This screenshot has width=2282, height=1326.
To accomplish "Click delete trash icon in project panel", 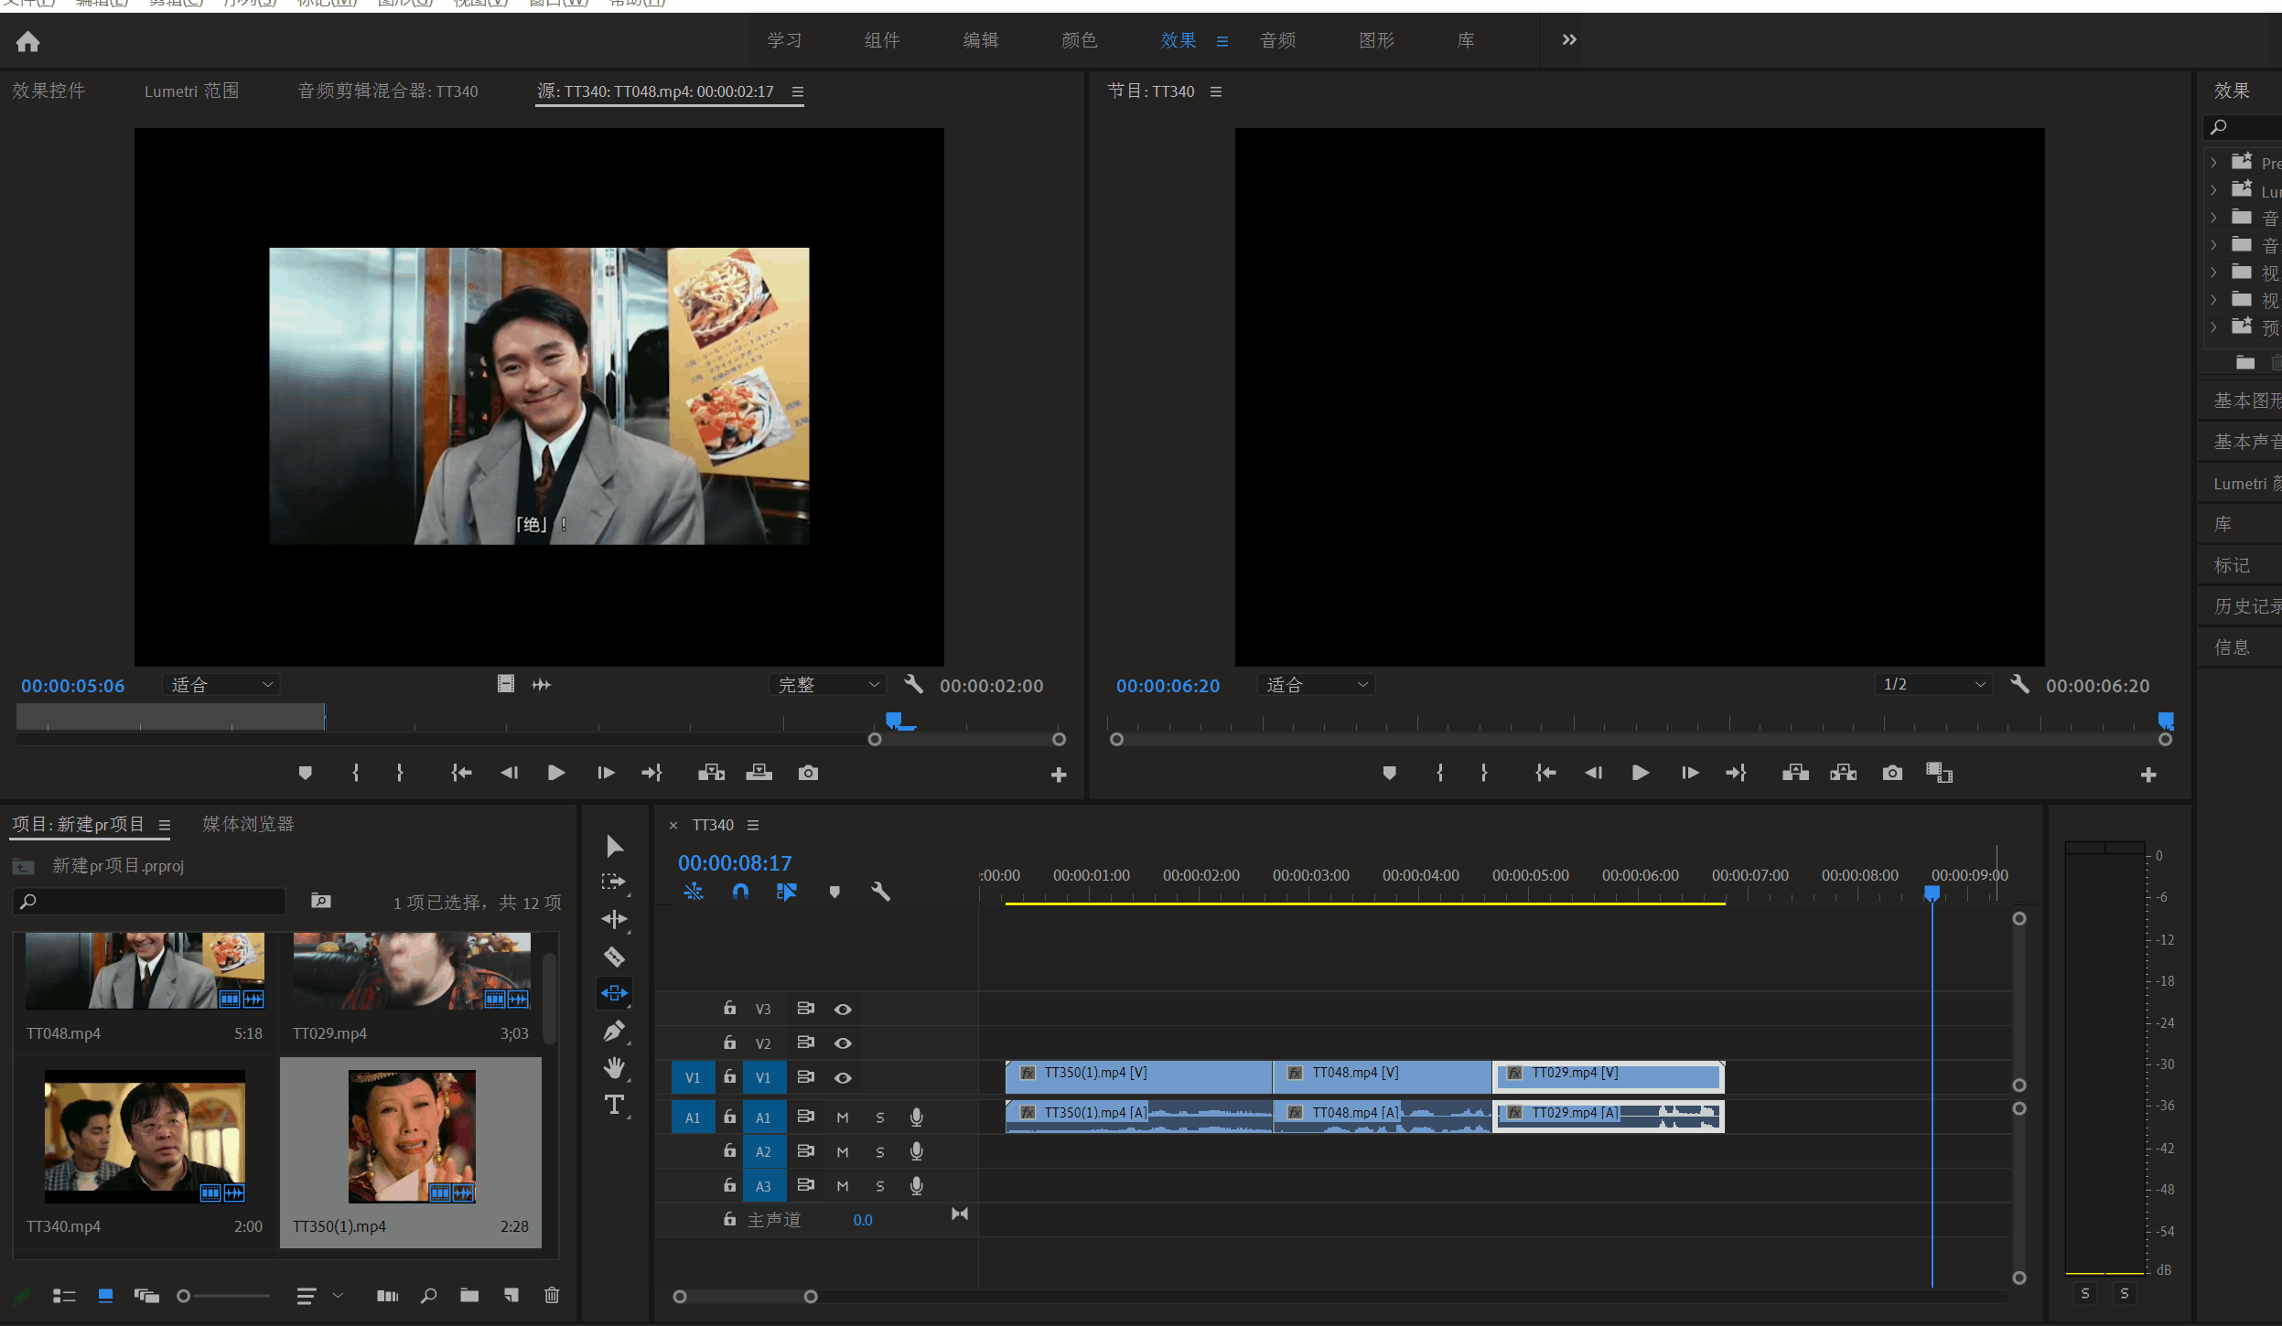I will pos(552,1295).
